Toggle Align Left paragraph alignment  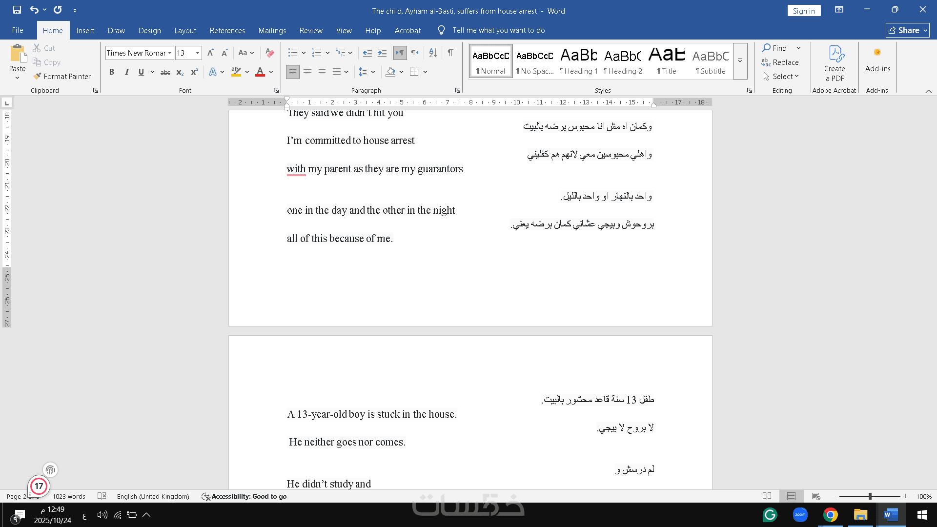point(292,72)
